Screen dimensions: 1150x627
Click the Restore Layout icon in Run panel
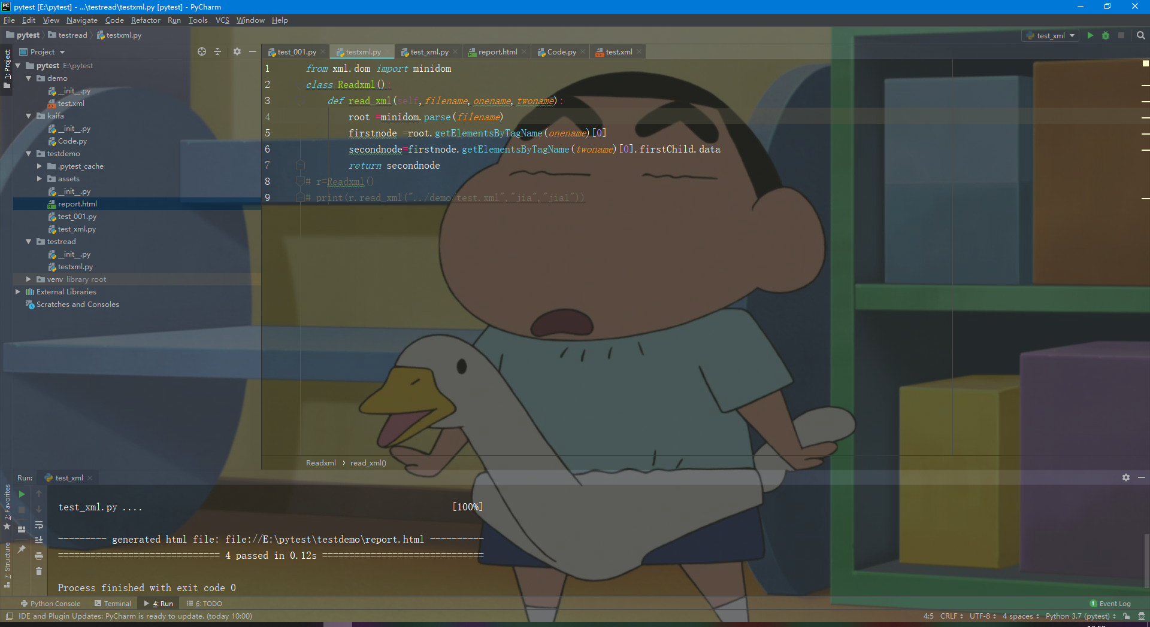tap(22, 529)
